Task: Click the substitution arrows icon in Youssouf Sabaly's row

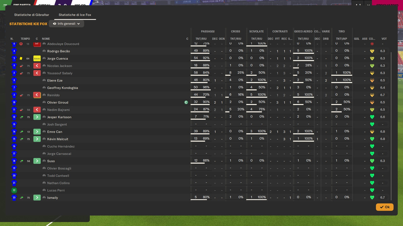Action: coord(21,73)
